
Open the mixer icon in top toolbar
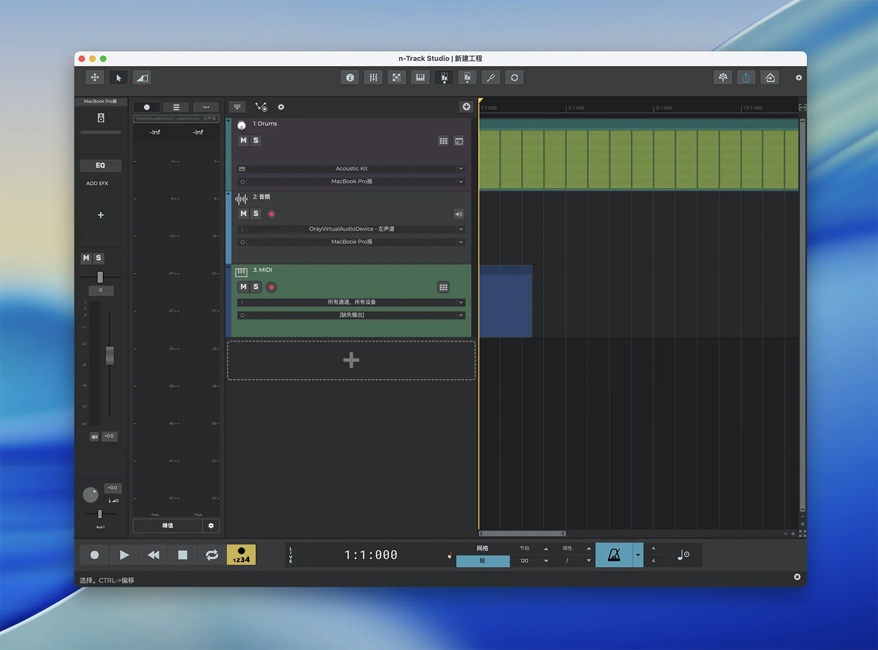click(373, 77)
